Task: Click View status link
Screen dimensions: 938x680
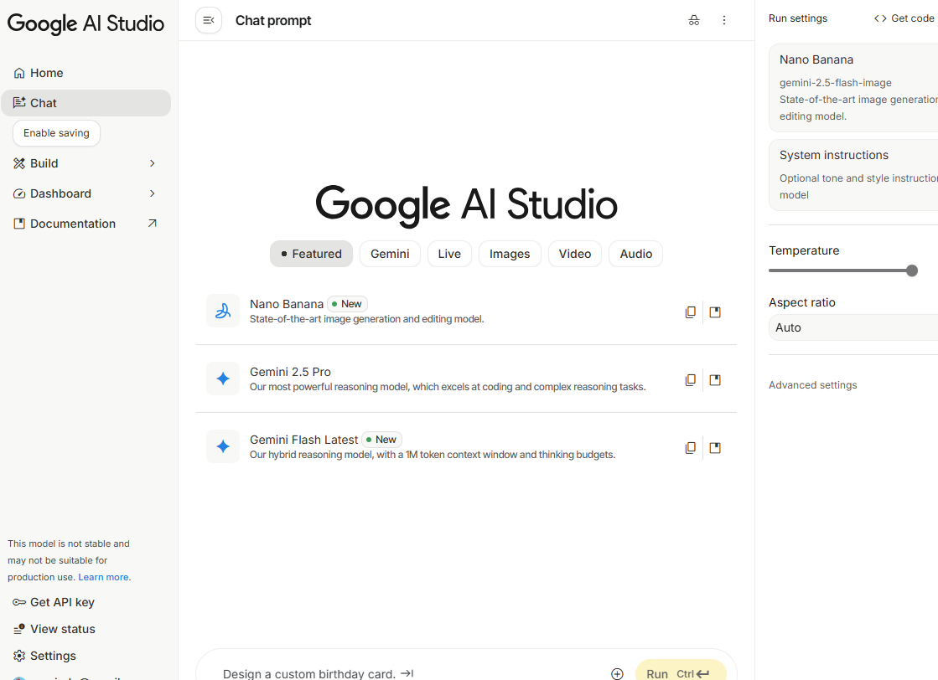Action: (x=63, y=629)
